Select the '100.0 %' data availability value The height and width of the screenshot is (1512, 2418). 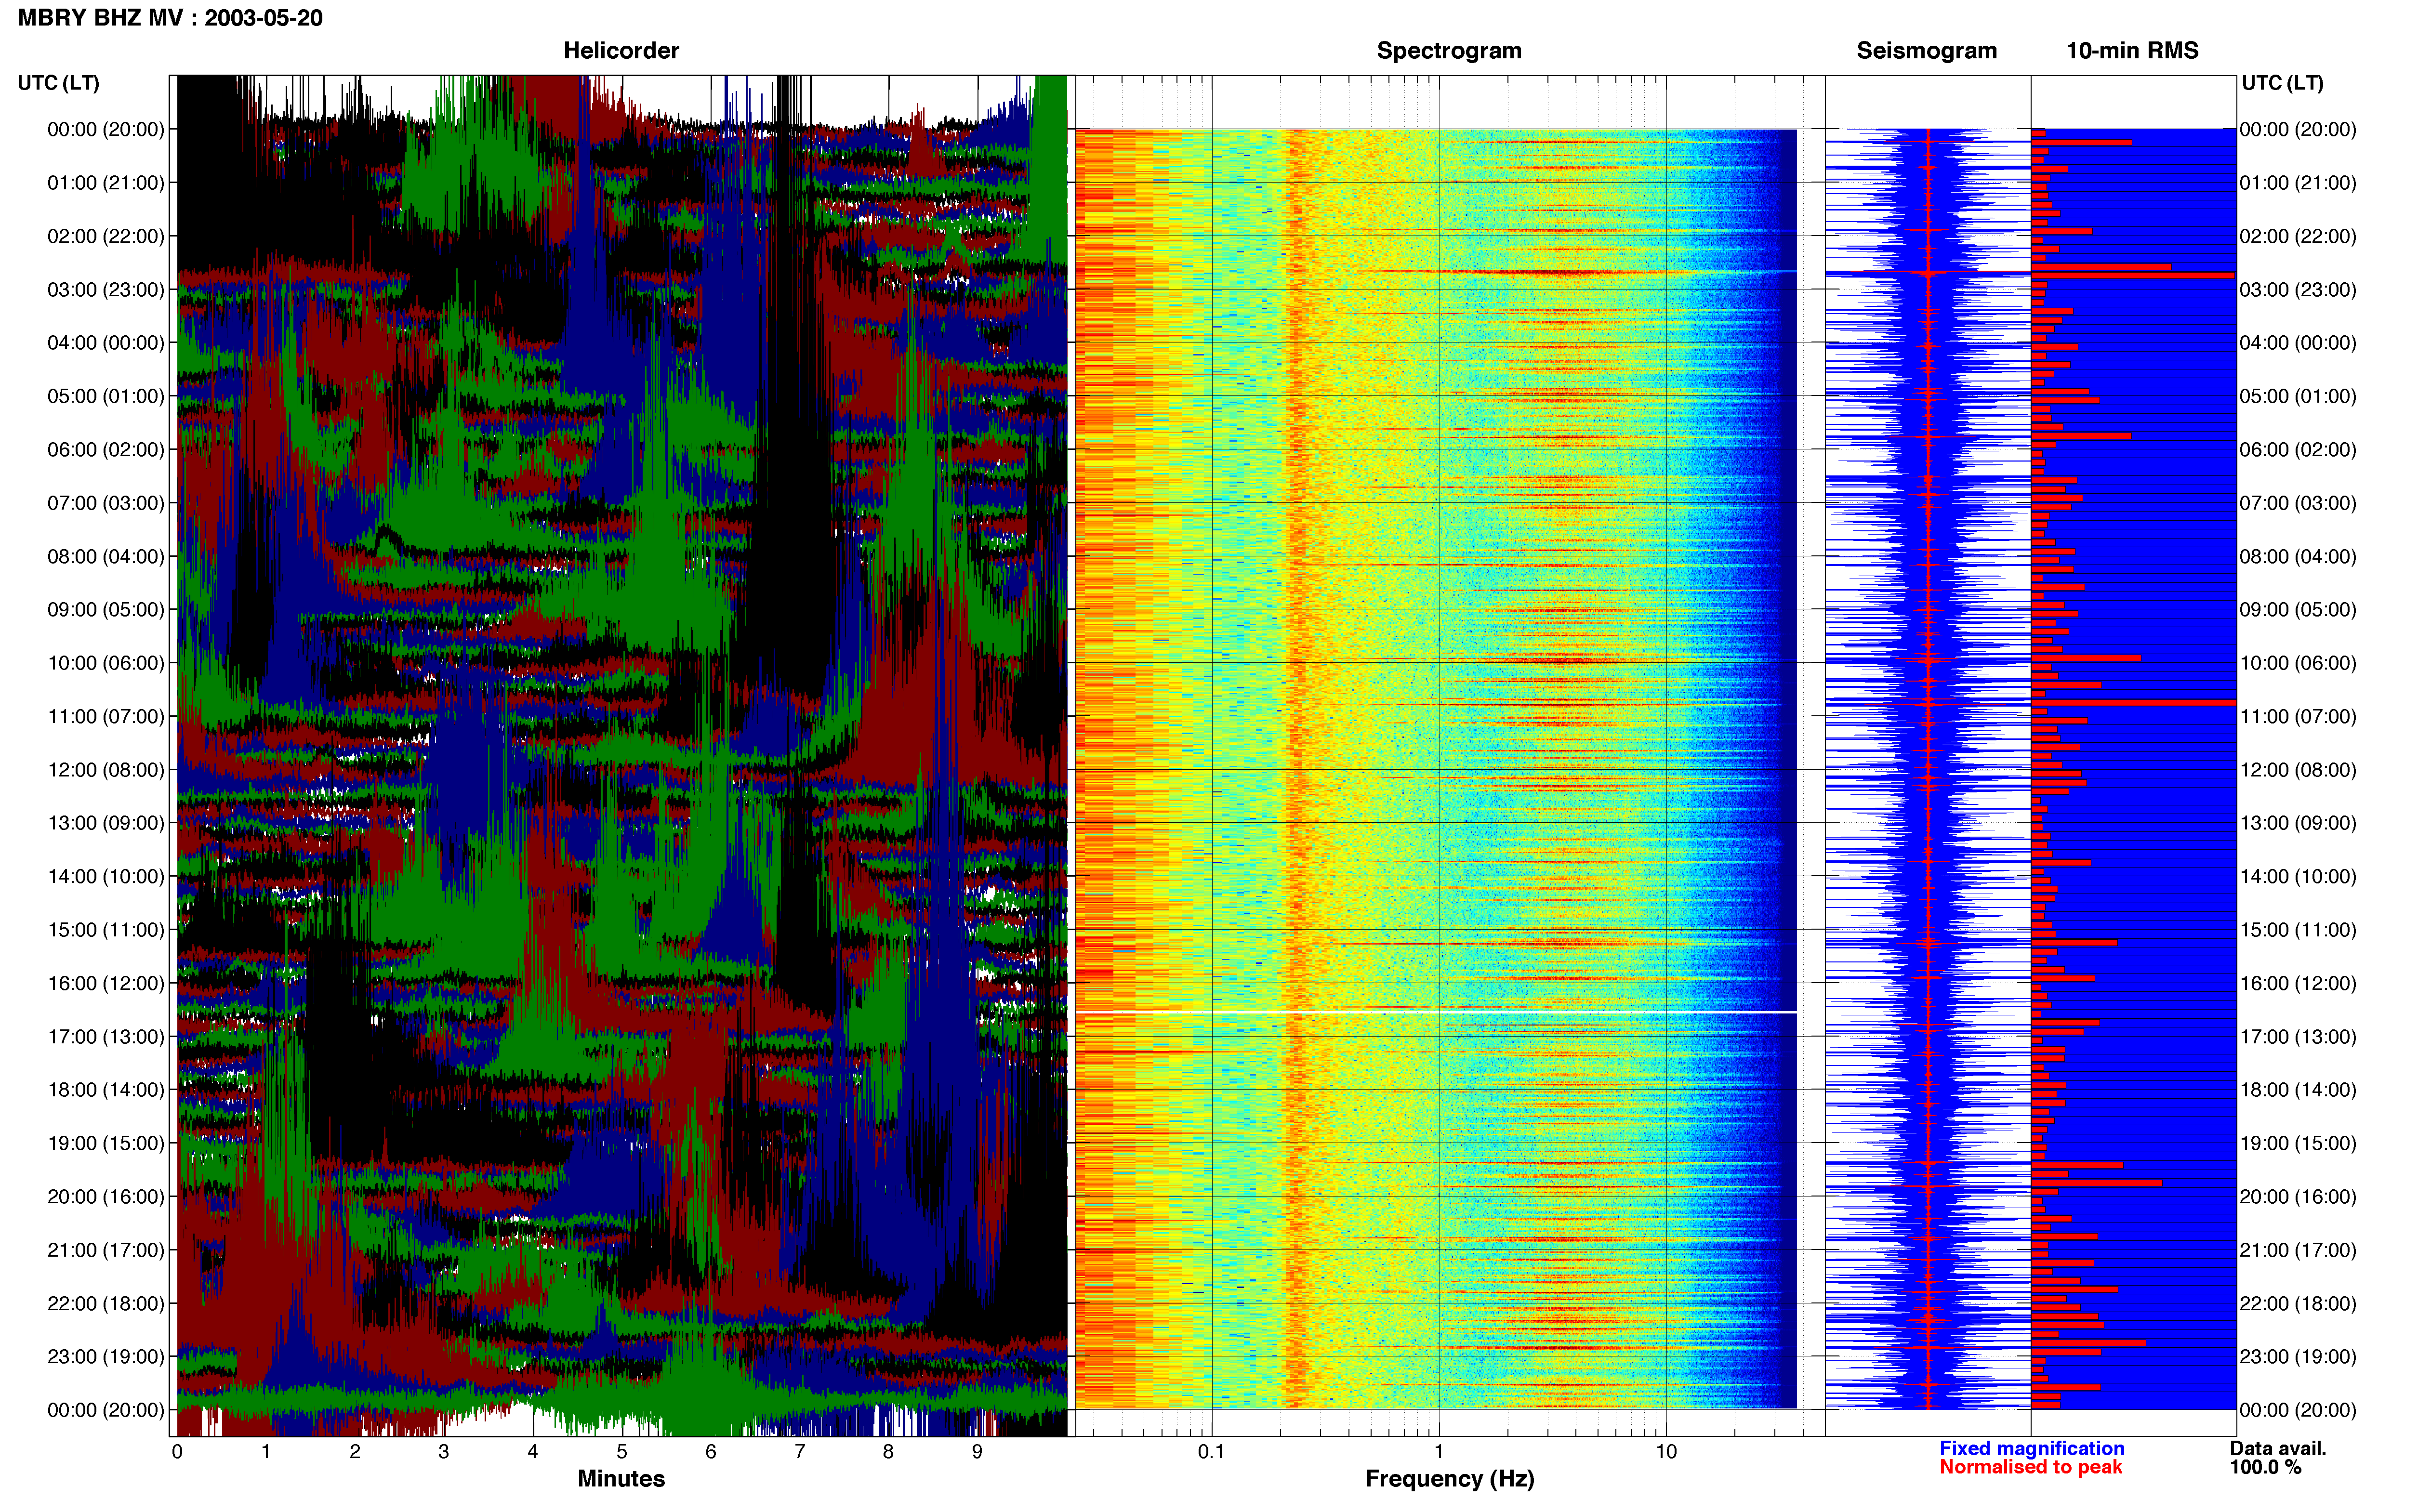click(2265, 1467)
